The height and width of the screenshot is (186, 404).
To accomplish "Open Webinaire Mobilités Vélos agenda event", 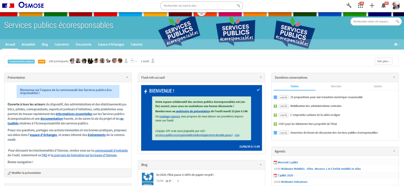I will (x=321, y=169).
